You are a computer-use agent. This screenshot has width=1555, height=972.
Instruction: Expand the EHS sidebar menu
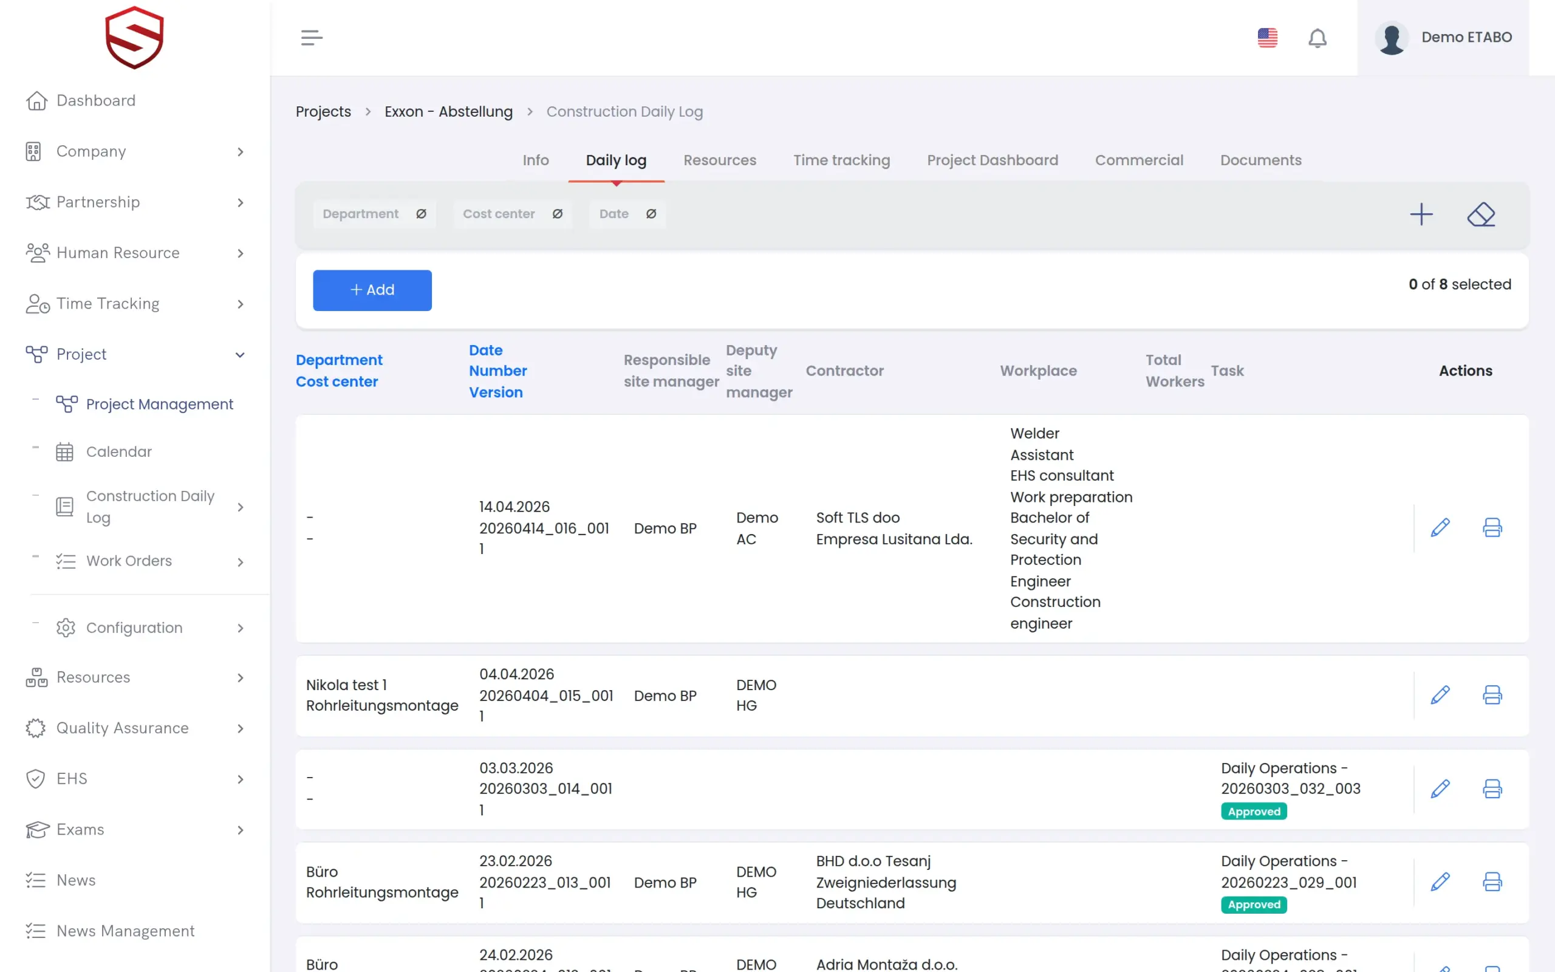click(135, 779)
